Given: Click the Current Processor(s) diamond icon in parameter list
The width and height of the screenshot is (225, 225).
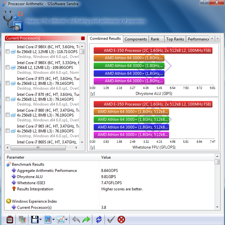Looking at the screenshot, I should pyautogui.click(x=14, y=207).
